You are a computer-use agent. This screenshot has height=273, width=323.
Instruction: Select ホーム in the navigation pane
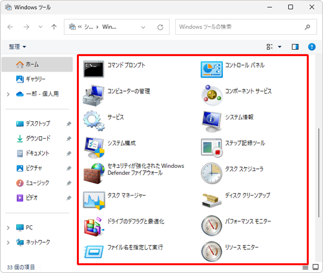point(37,65)
